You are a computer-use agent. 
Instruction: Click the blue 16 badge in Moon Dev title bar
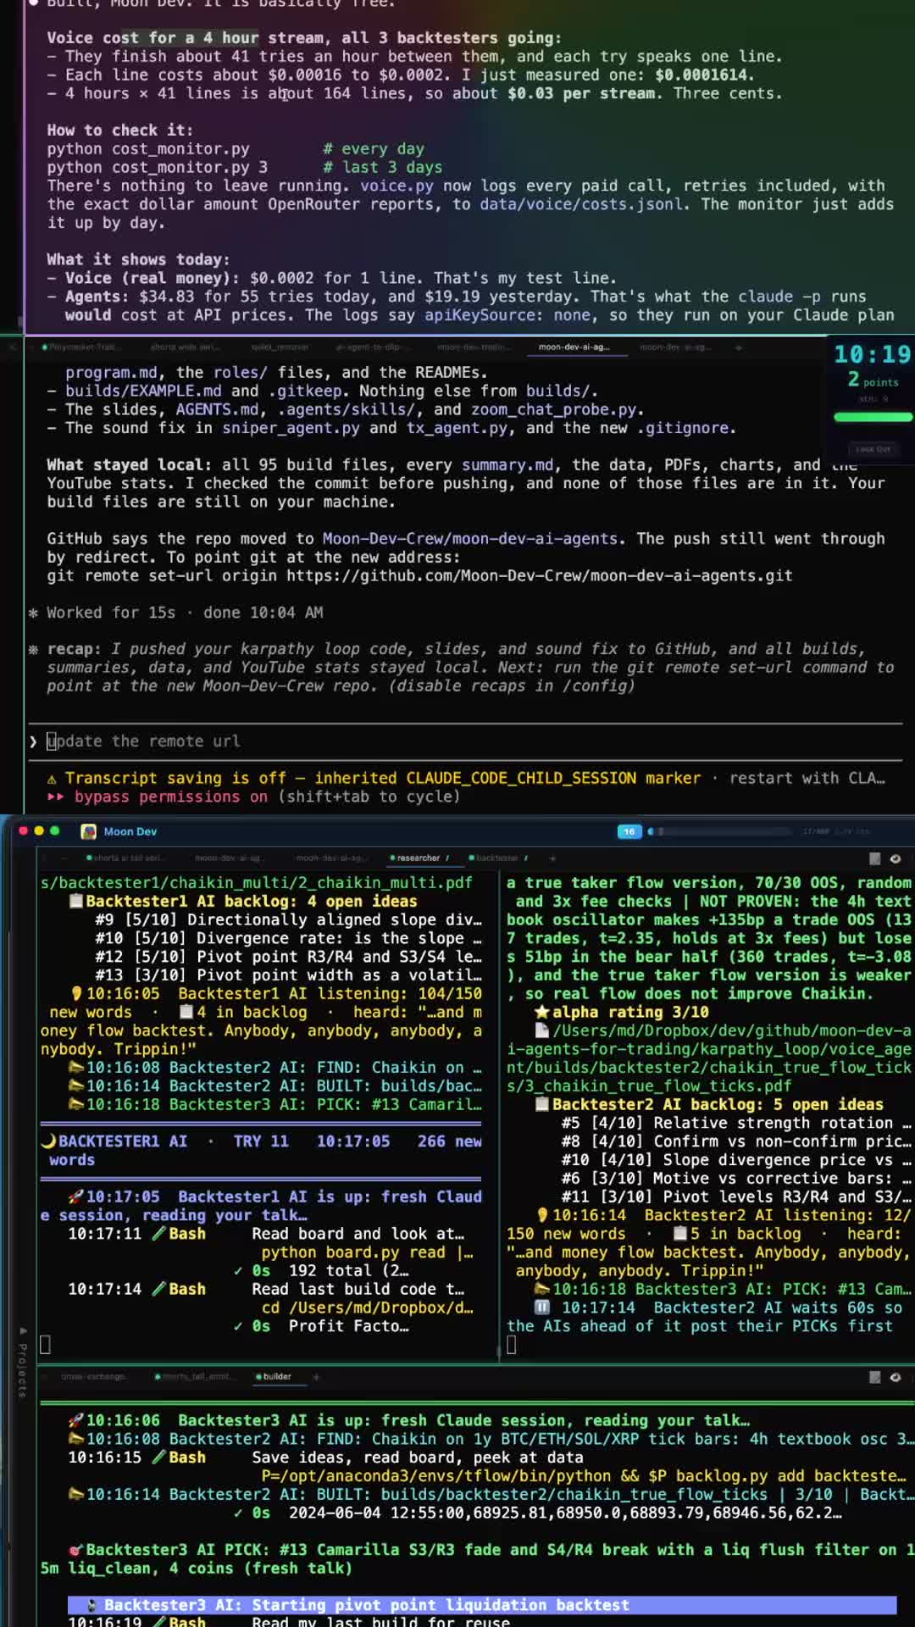click(x=629, y=831)
